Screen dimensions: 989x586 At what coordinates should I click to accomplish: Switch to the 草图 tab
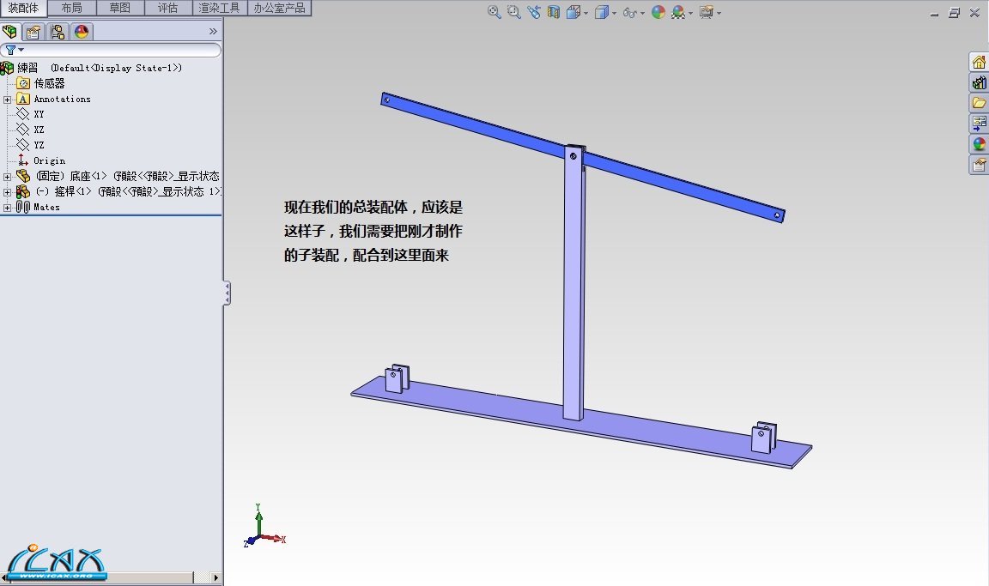point(120,8)
